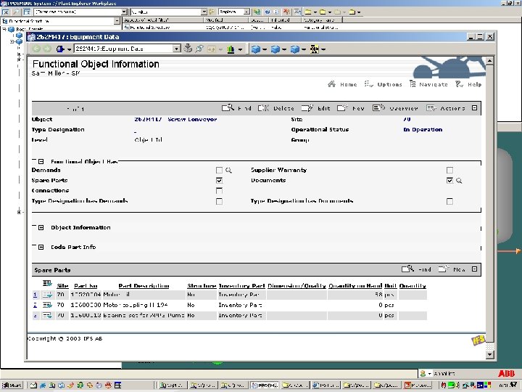The height and width of the screenshot is (392, 522).
Task: Click the Find icon in object toolbar
Action: click(228, 108)
